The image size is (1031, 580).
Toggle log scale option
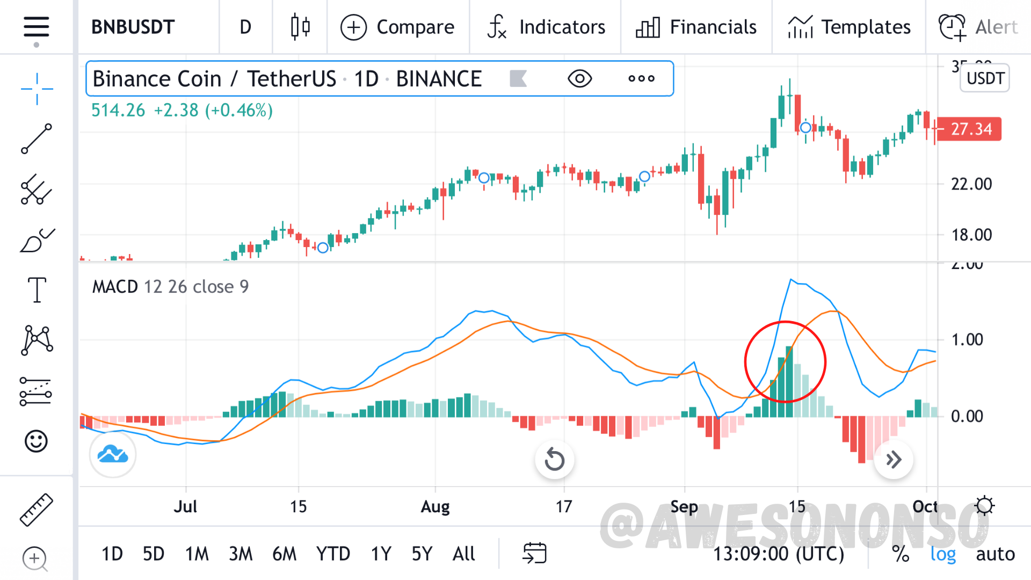point(942,554)
